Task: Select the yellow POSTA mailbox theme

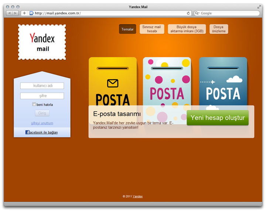Action: coord(113,81)
